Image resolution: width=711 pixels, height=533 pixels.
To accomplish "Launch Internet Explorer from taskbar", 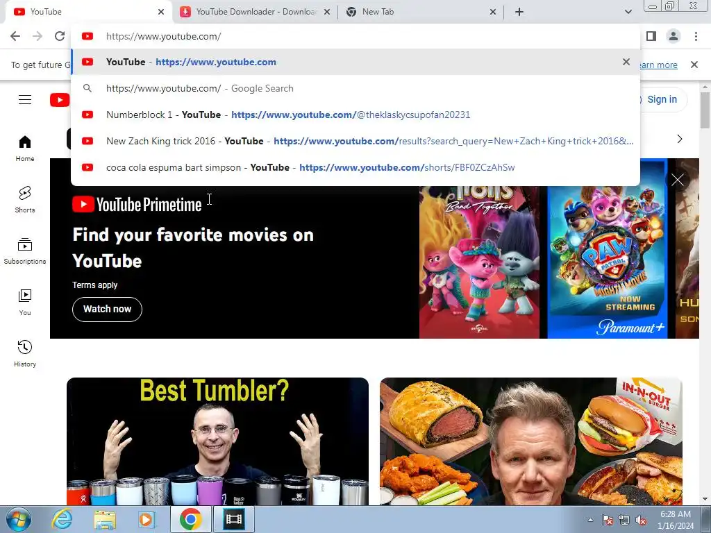I will coord(62,519).
